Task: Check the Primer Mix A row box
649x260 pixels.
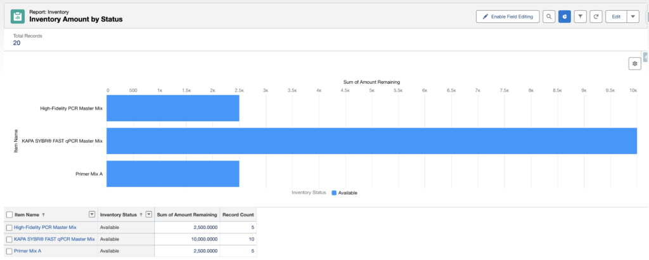Action: click(9, 251)
